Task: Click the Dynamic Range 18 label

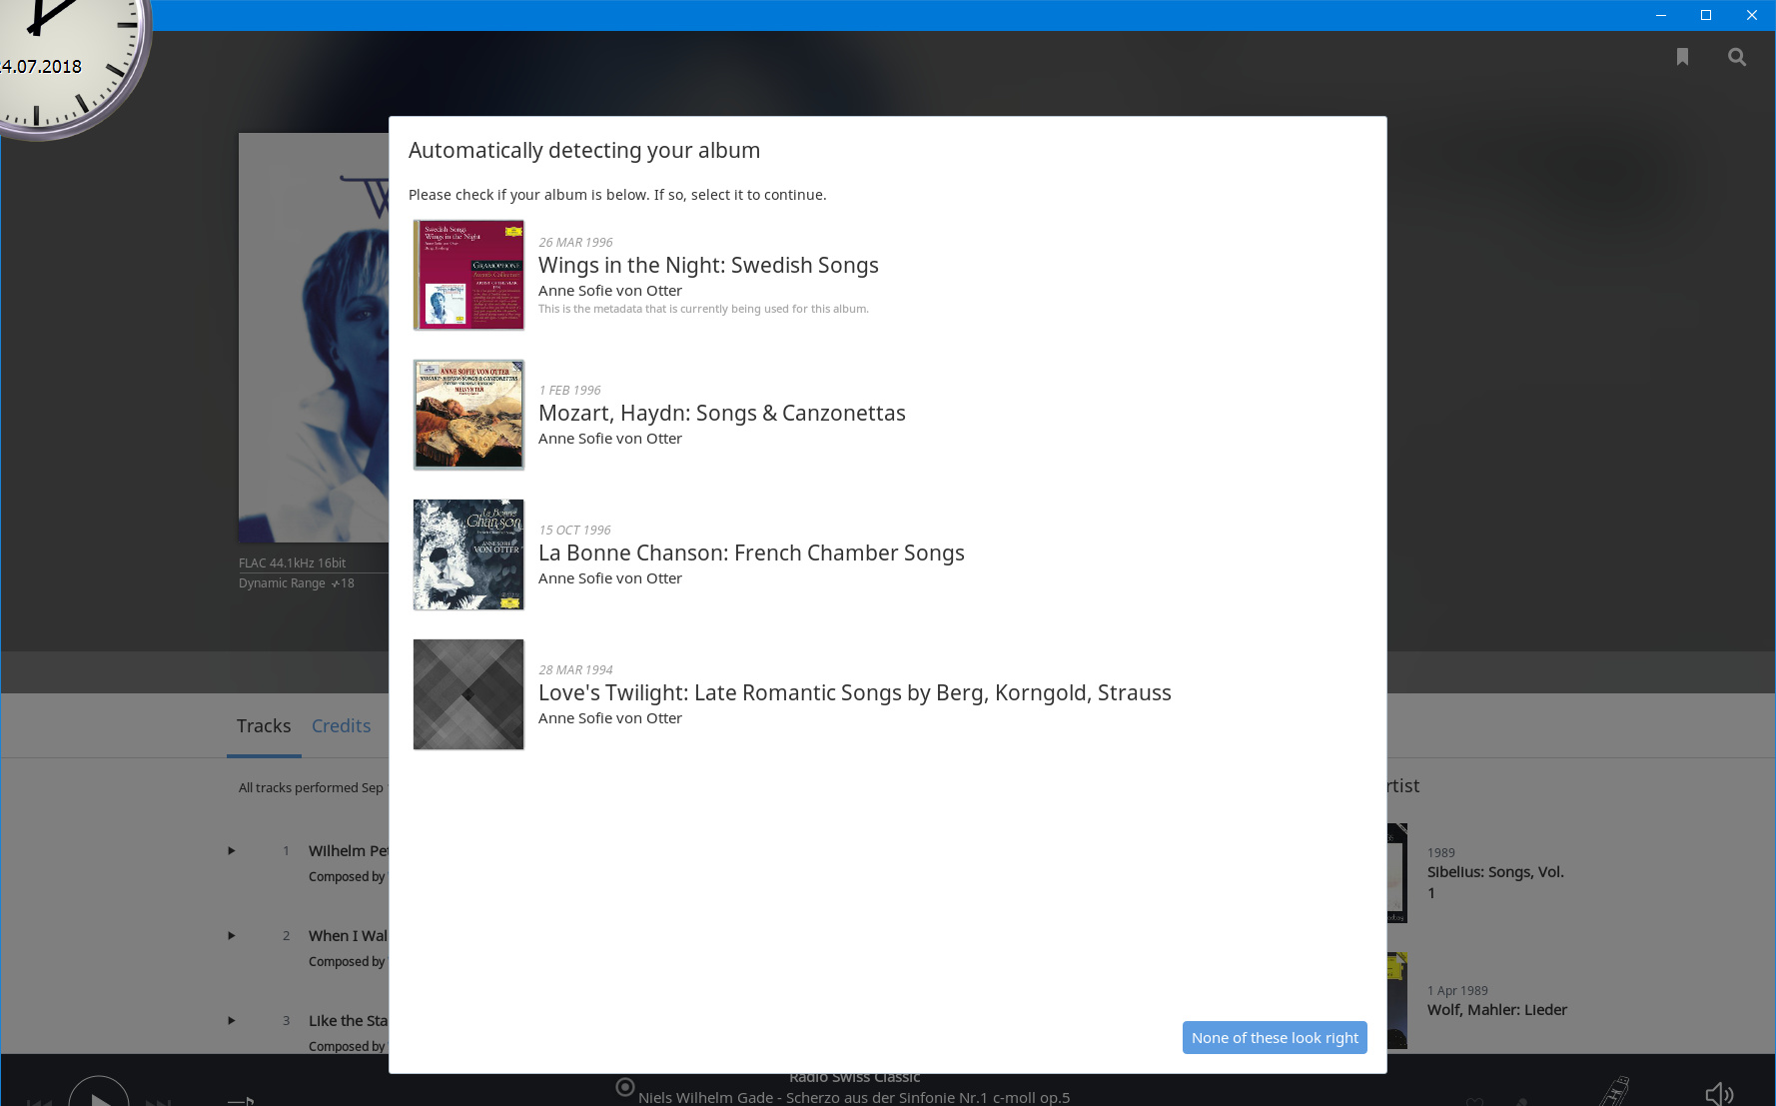Action: point(296,583)
